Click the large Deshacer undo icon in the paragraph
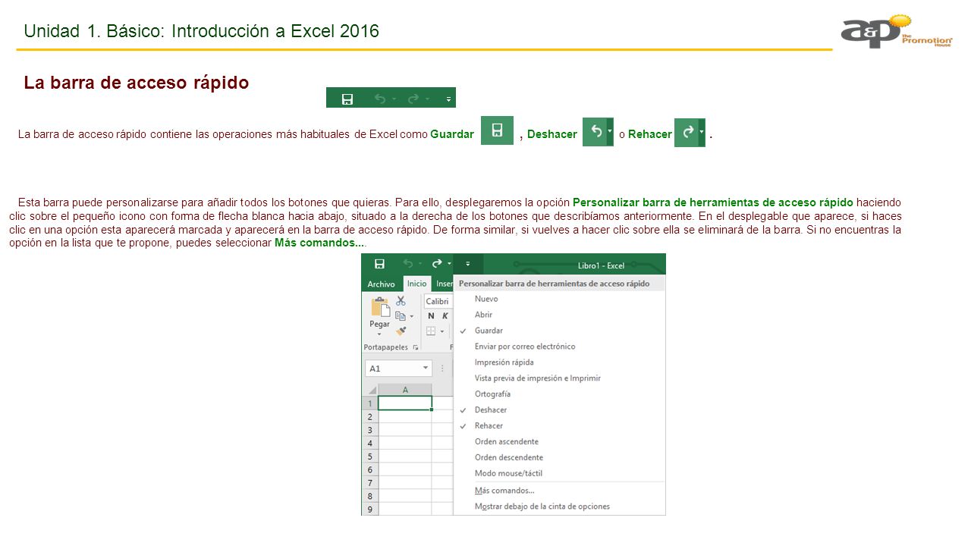 pos(596,132)
